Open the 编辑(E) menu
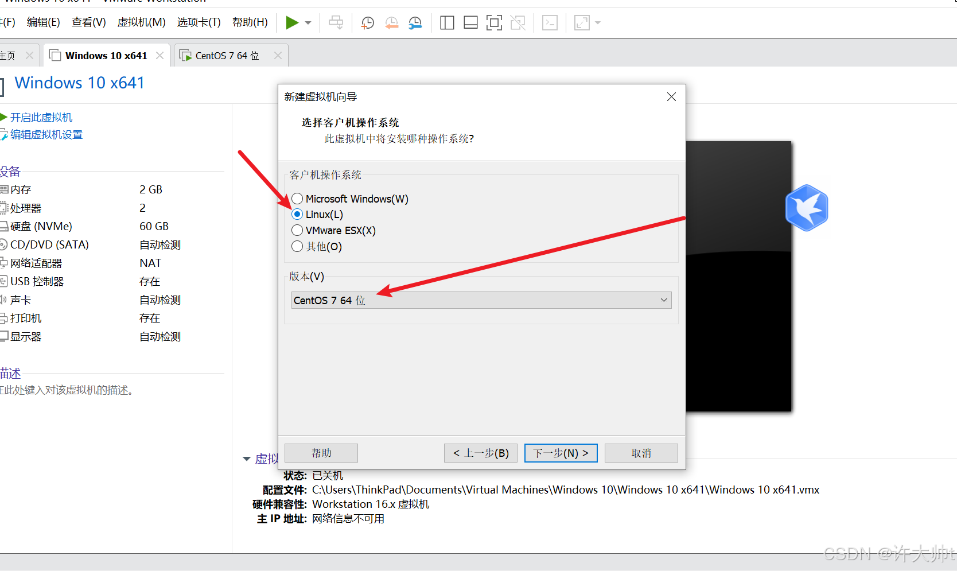The width and height of the screenshot is (957, 571). click(44, 22)
